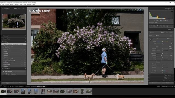This screenshot has width=175, height=98.
Task: Select the first filmstrip thumbnail
Action: [3, 91]
